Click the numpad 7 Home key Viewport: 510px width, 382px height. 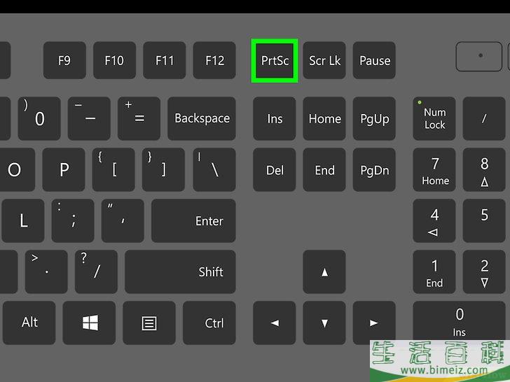pyautogui.click(x=434, y=170)
